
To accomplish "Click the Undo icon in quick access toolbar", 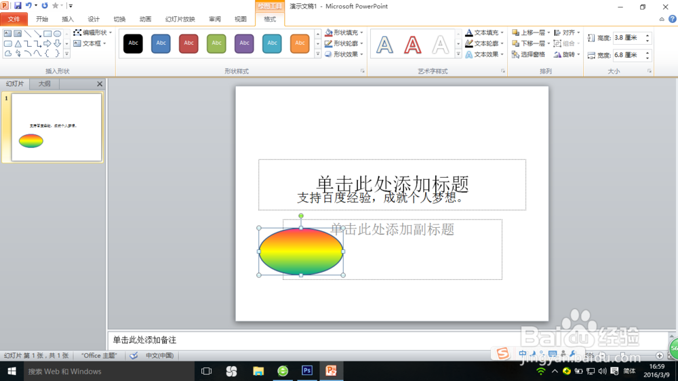I will click(x=28, y=5).
